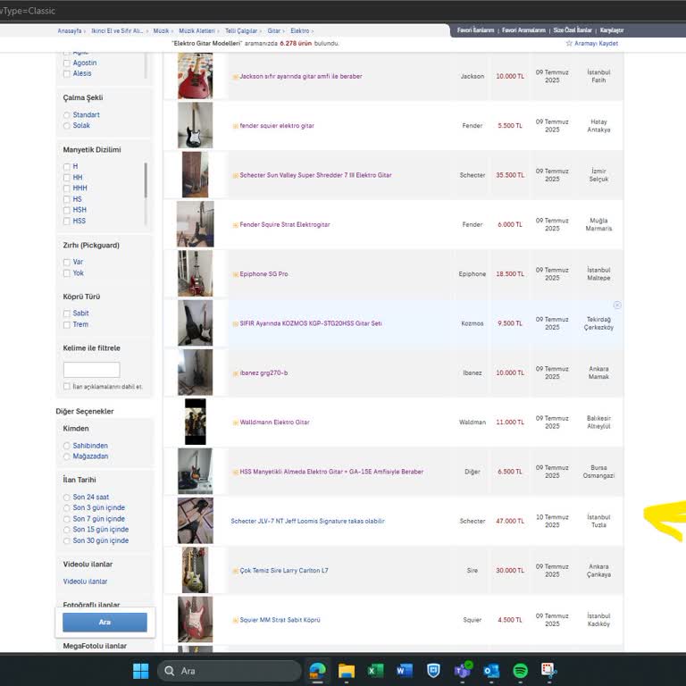Check the HSS pickup configuration filter
686x686 pixels.
click(x=67, y=221)
